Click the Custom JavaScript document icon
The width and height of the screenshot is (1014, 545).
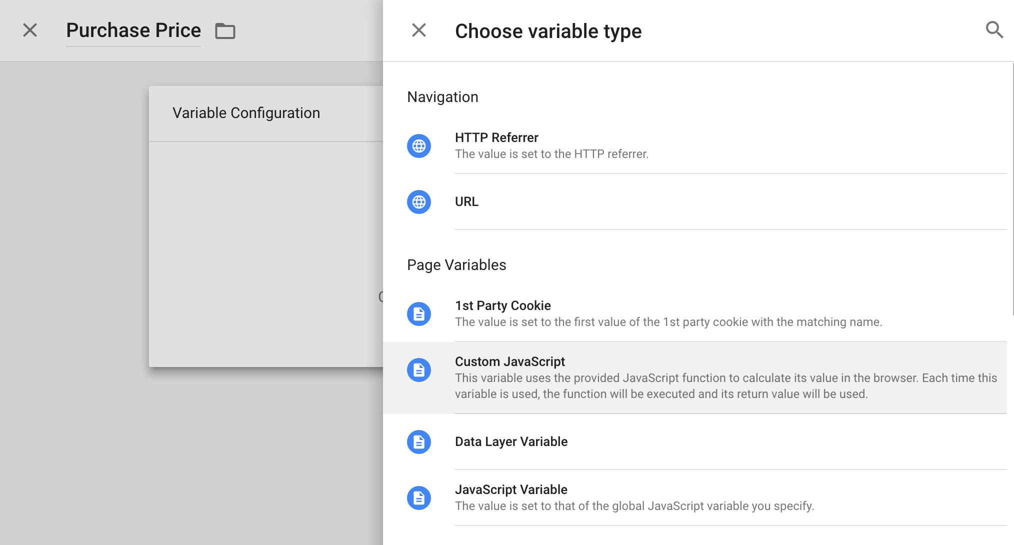pos(419,370)
